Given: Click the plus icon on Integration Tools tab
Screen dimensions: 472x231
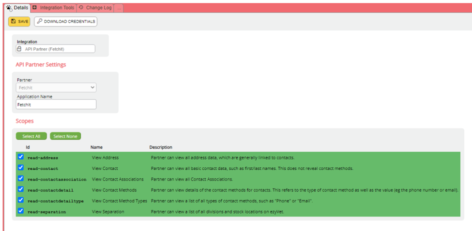Looking at the screenshot, I should click(35, 8).
